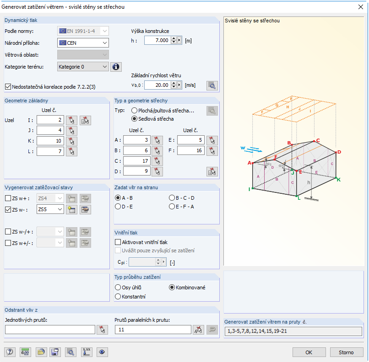Screen dimensions: 369x362
Task: Select all roof nodes via multi-pick icon below node F
Action: pyautogui.click(x=212, y=172)
